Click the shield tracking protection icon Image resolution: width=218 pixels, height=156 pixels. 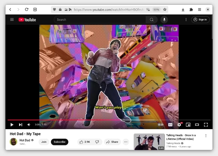pos(54,10)
